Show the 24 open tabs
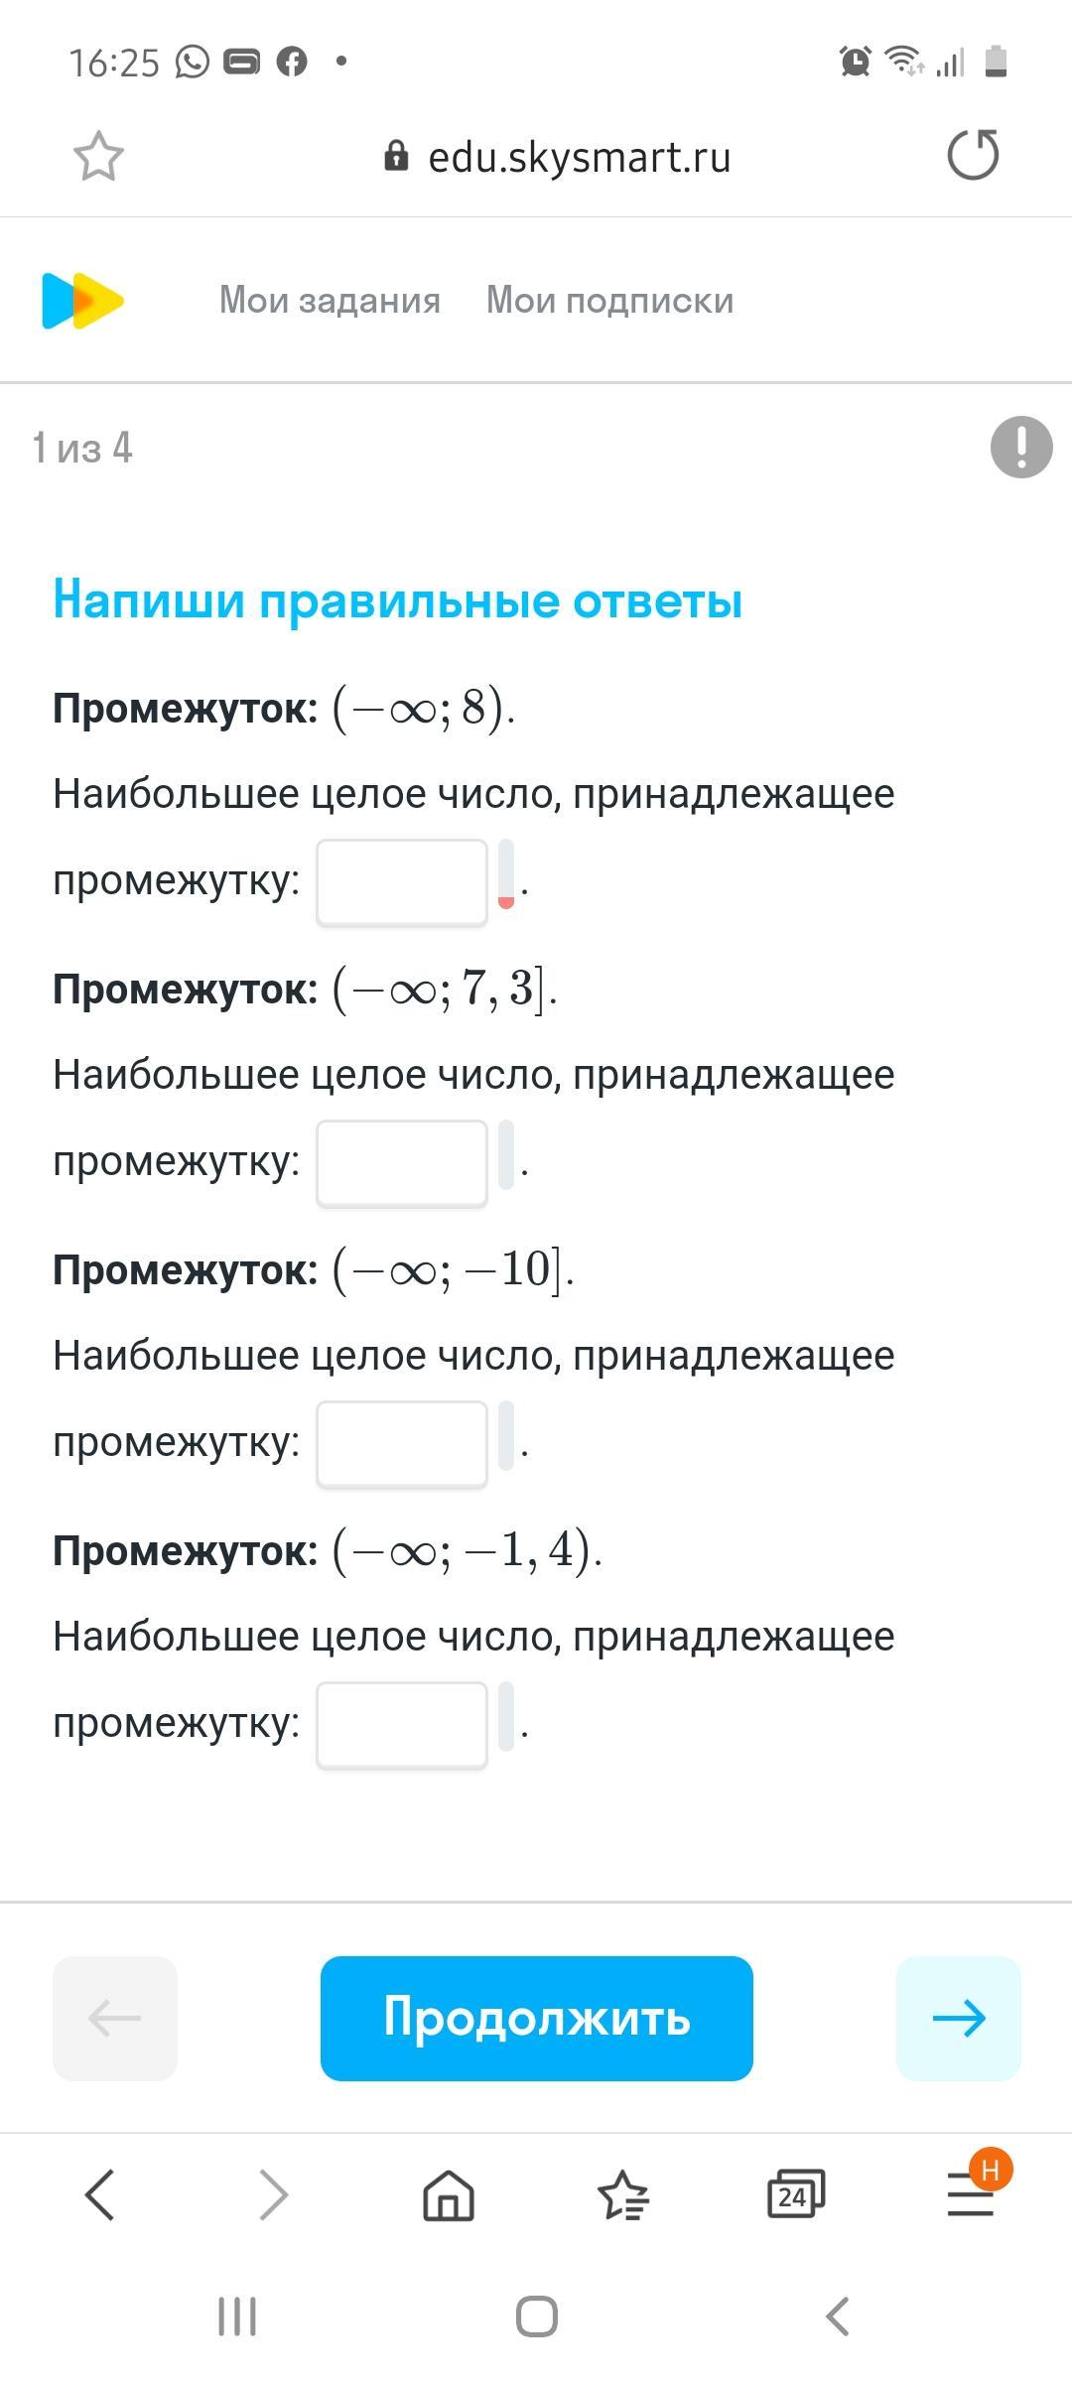 point(795,2193)
